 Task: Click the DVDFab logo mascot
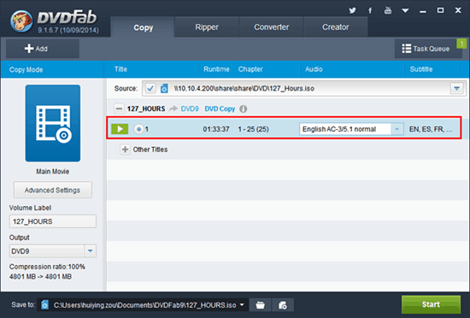[21, 21]
